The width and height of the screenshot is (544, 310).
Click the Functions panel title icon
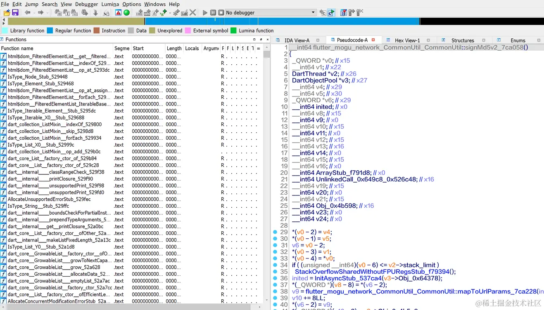tap(2, 39)
